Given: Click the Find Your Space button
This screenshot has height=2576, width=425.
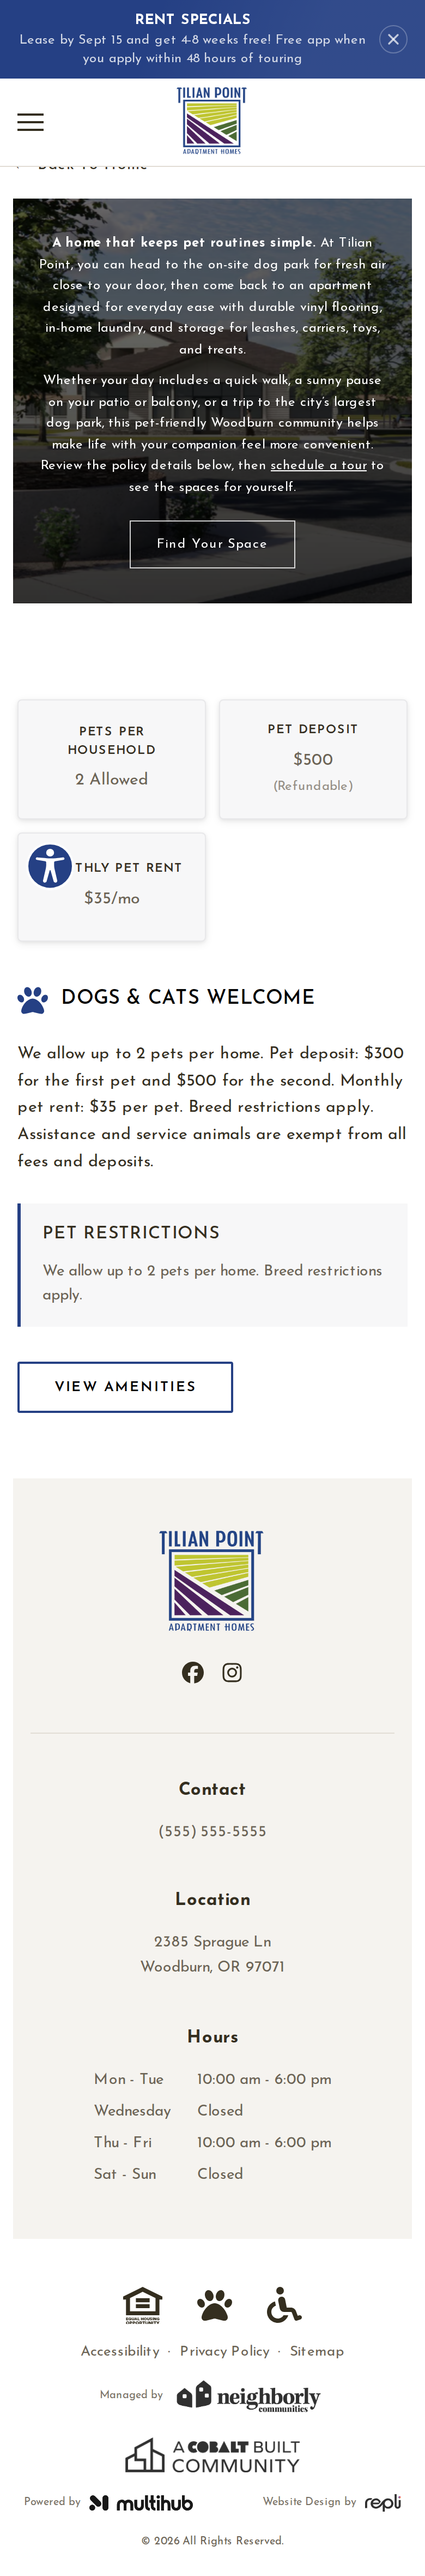Looking at the screenshot, I should pyautogui.click(x=212, y=544).
